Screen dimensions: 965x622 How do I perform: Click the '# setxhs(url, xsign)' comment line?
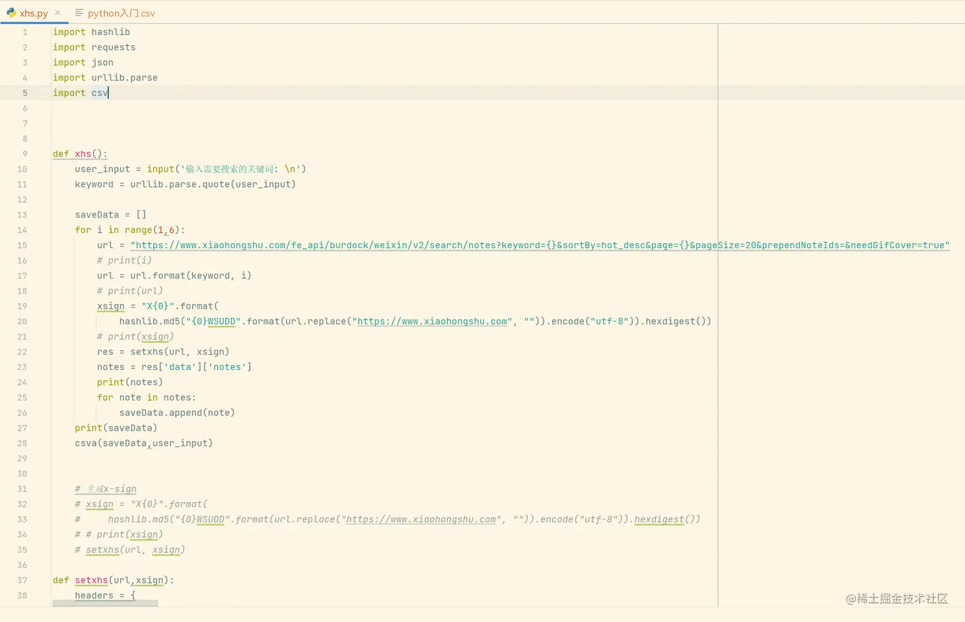point(130,550)
